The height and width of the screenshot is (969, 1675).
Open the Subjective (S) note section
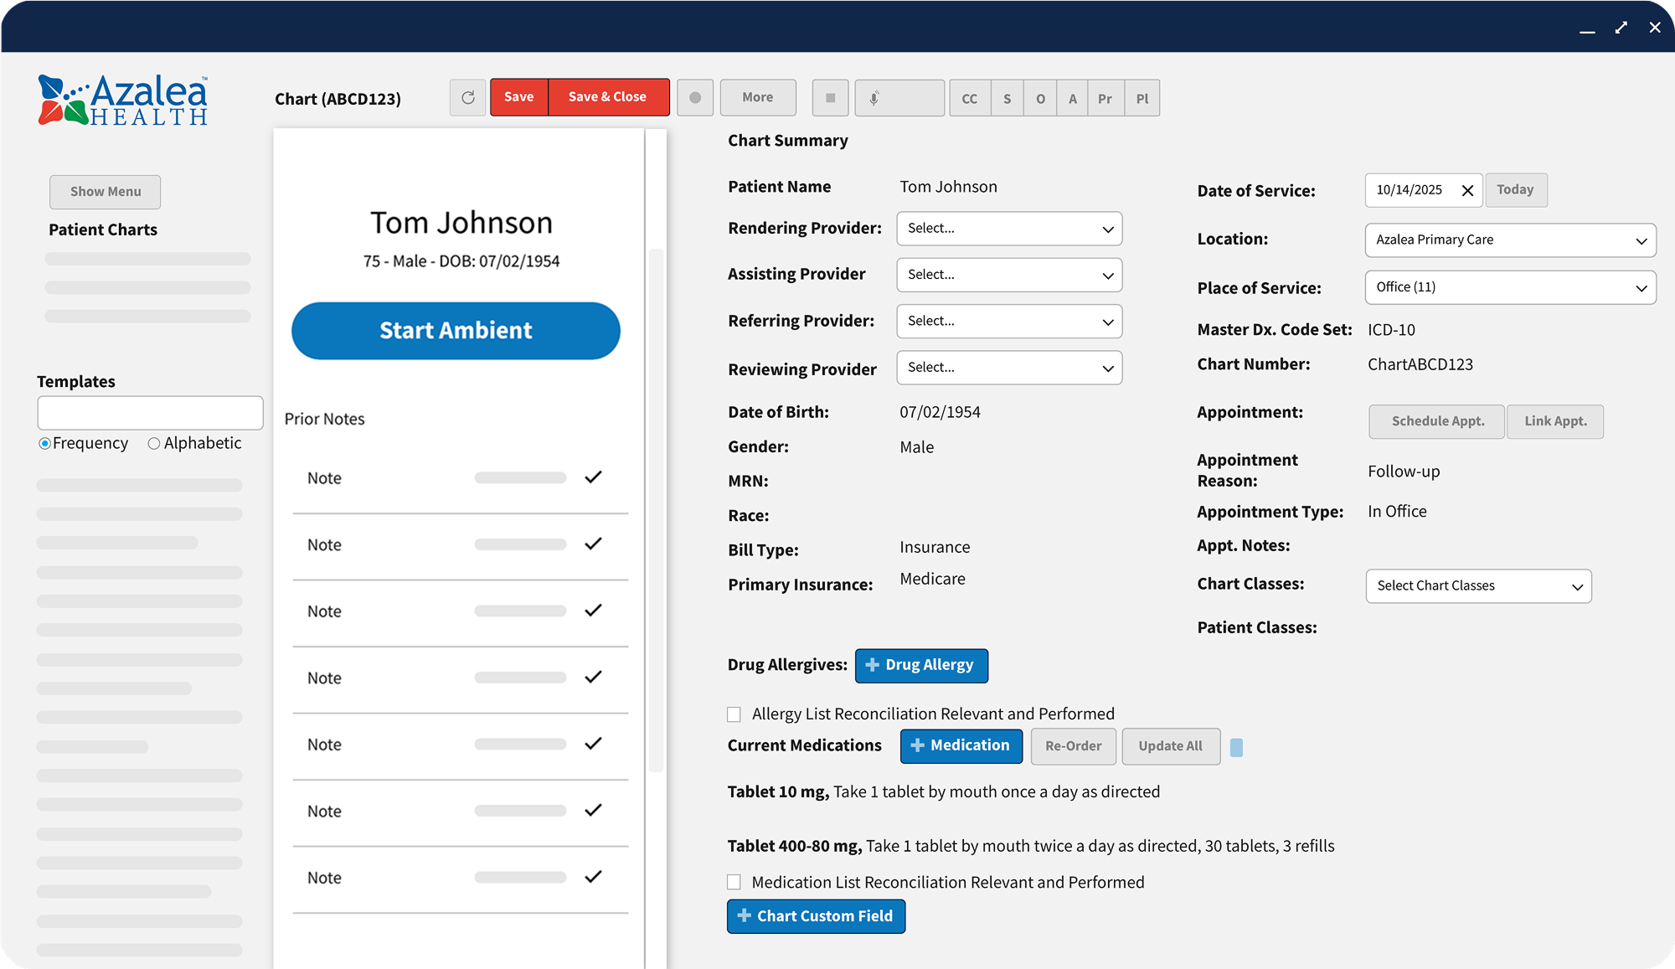pyautogui.click(x=1007, y=98)
